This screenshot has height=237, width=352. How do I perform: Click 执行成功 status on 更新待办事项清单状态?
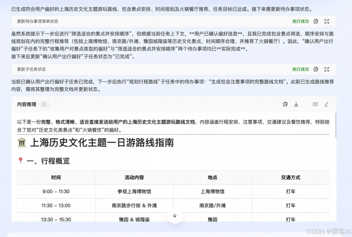(x=301, y=21)
